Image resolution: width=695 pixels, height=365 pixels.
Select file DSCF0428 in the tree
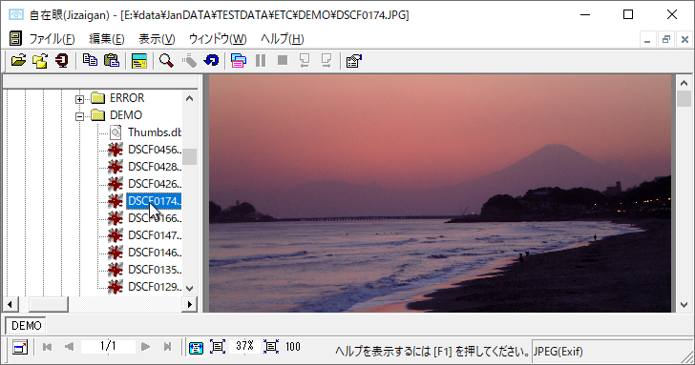tap(155, 167)
